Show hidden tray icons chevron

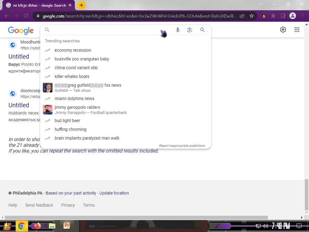251,226
